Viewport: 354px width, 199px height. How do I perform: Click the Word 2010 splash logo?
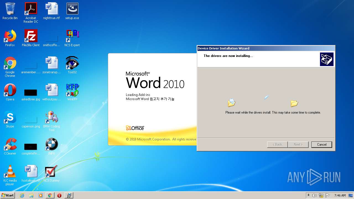155,80
